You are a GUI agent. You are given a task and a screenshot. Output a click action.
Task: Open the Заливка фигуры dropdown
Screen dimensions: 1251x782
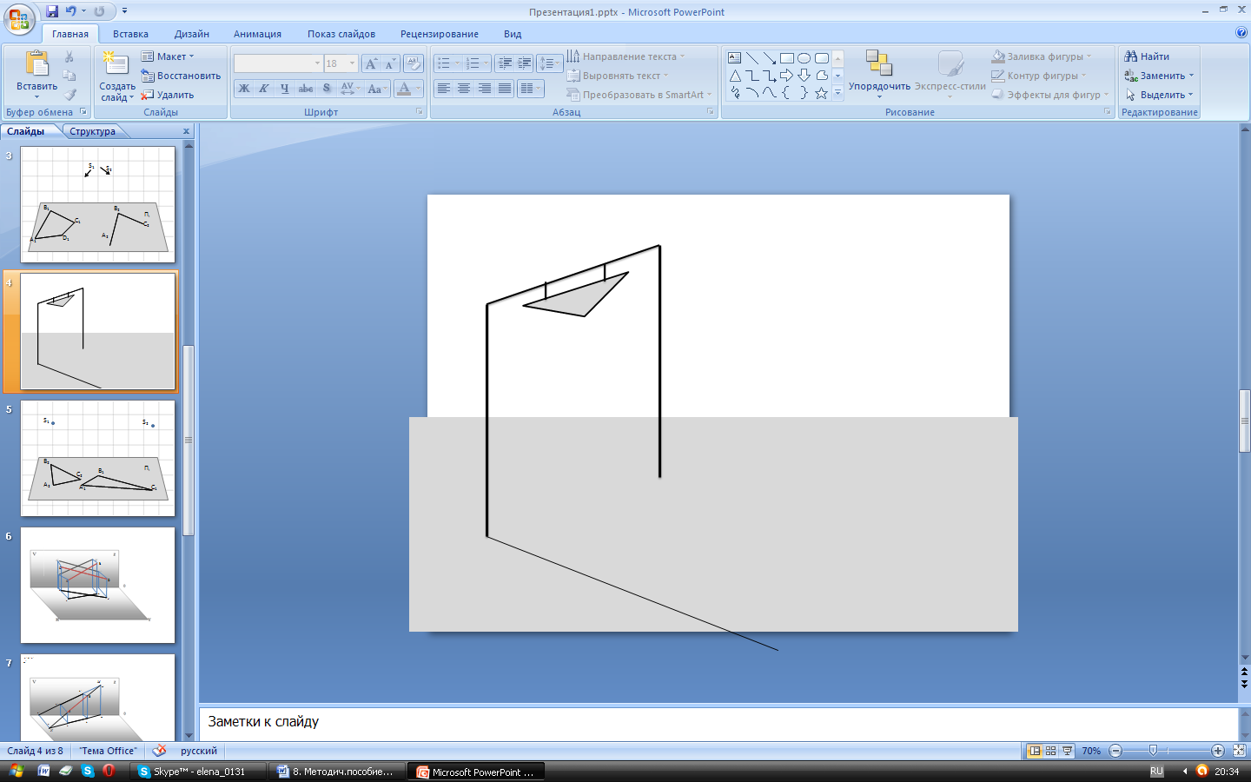coord(1041,56)
